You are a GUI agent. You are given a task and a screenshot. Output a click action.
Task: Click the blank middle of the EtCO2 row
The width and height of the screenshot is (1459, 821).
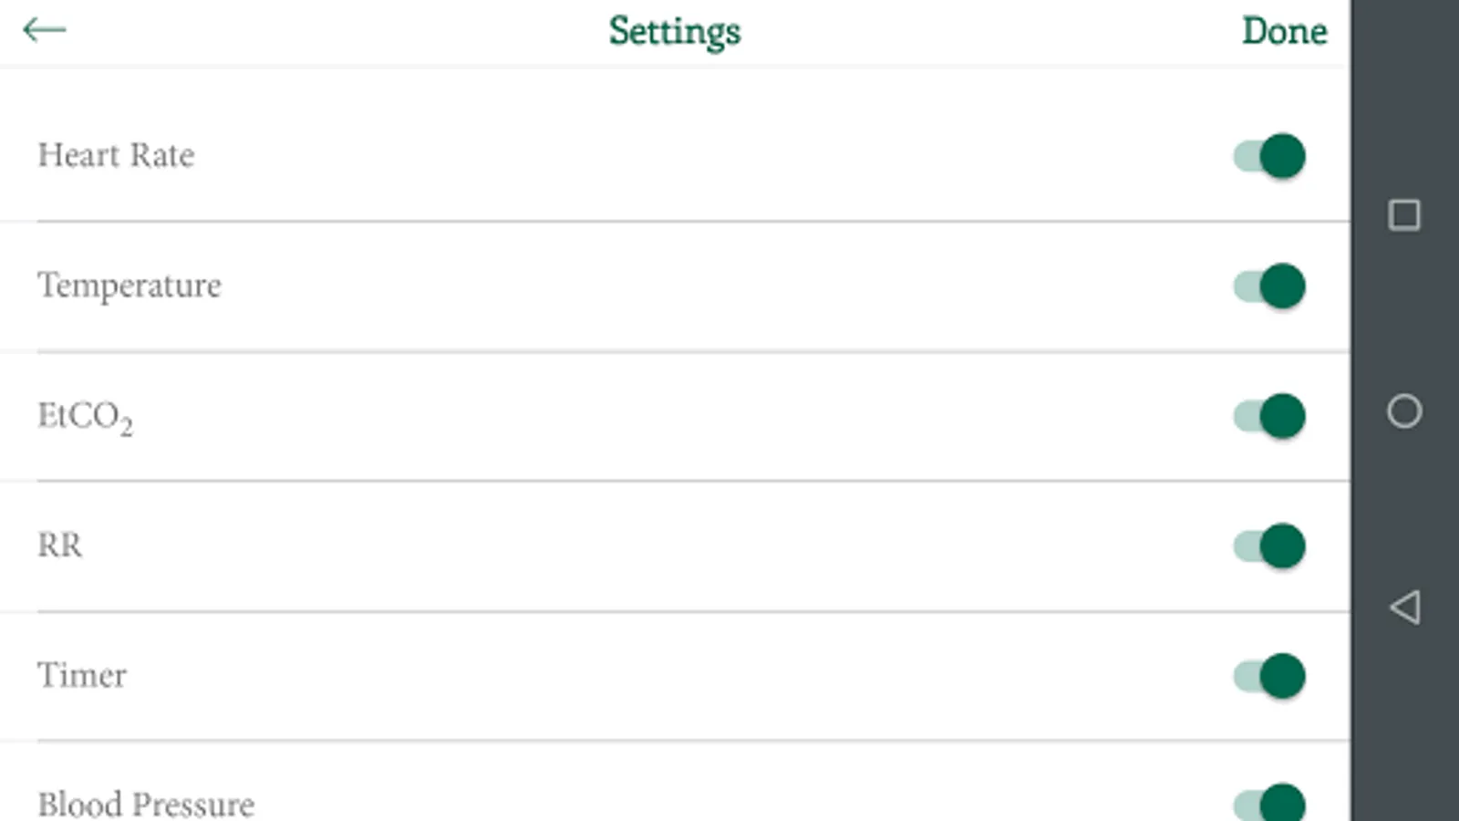click(675, 417)
